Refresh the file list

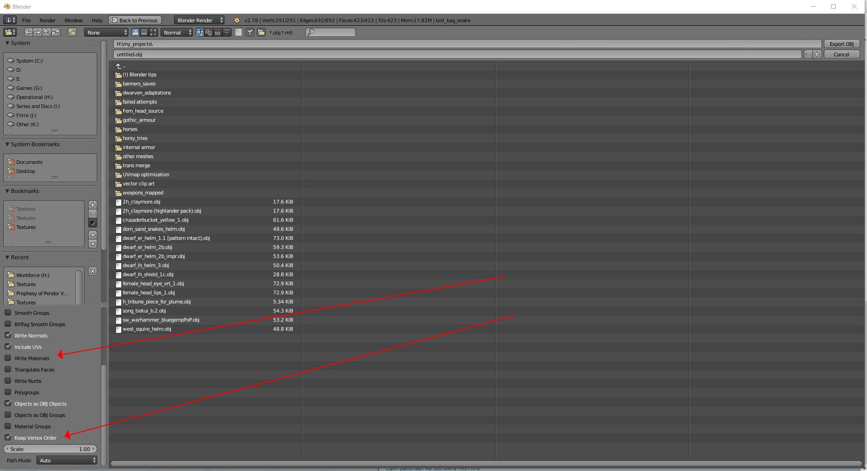pos(55,32)
